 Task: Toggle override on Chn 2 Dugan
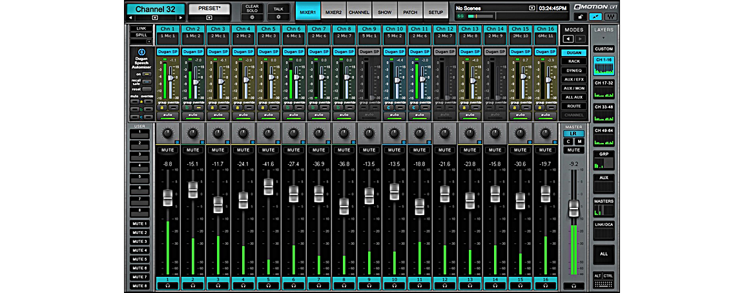point(198,108)
